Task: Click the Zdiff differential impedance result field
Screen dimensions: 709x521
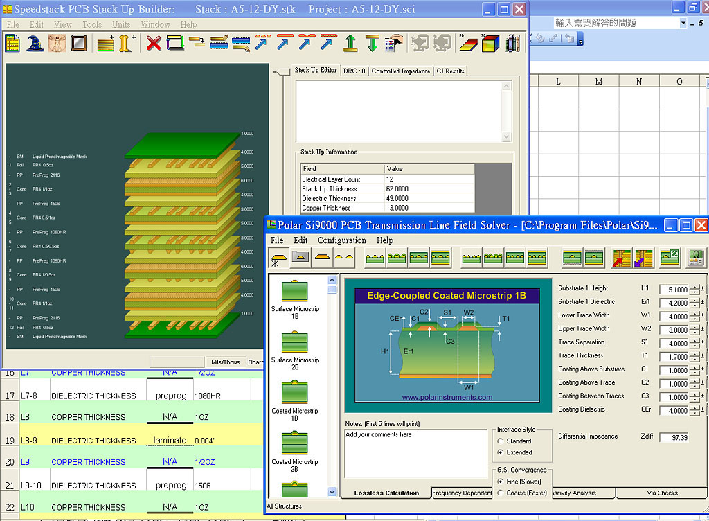Action: point(674,438)
